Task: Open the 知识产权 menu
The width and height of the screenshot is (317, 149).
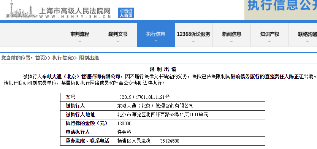Action: pos(270,35)
